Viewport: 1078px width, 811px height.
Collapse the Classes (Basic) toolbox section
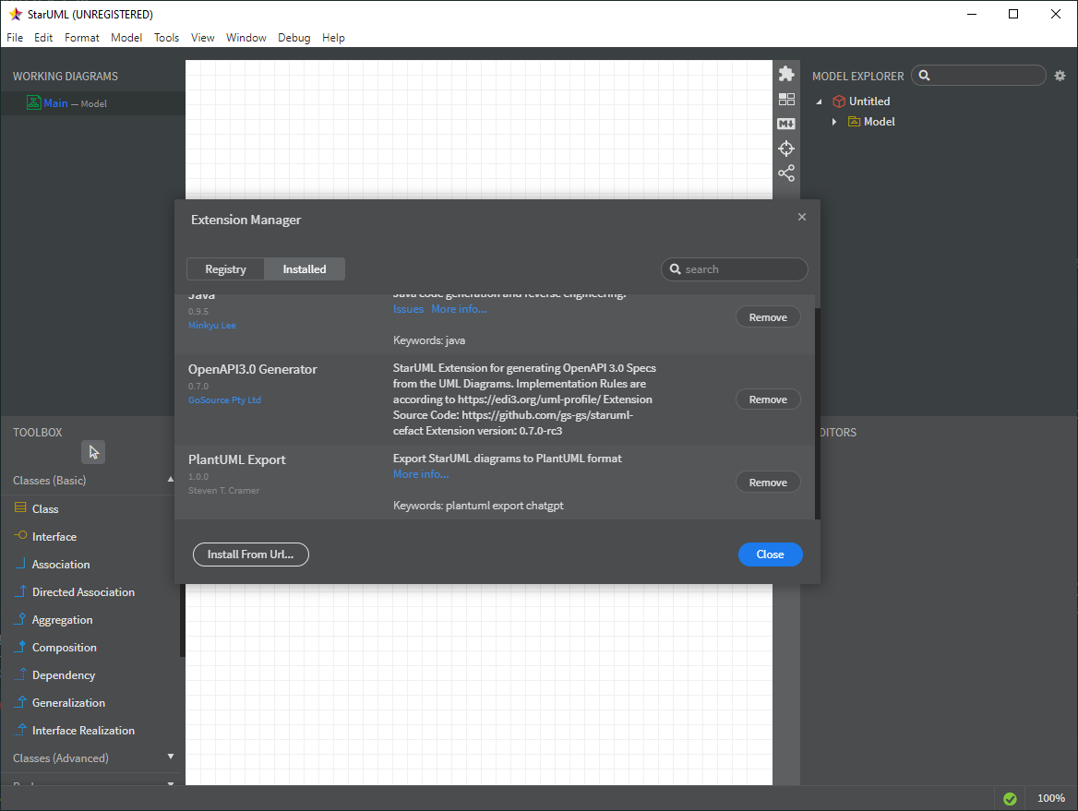(x=171, y=479)
